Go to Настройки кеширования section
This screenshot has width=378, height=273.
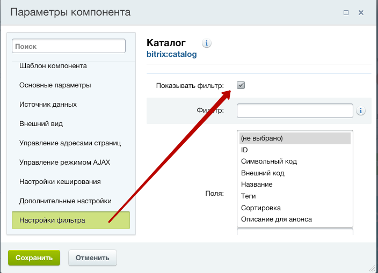(x=60, y=182)
